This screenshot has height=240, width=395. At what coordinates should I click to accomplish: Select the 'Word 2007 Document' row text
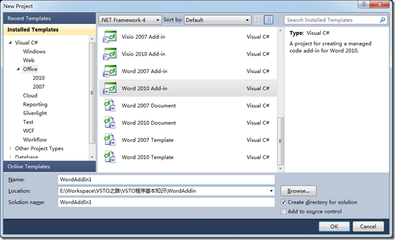point(149,105)
